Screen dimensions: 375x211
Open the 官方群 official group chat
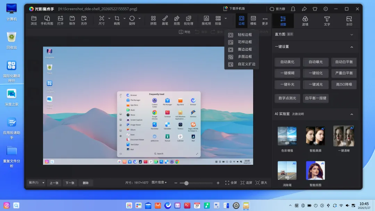[277, 9]
